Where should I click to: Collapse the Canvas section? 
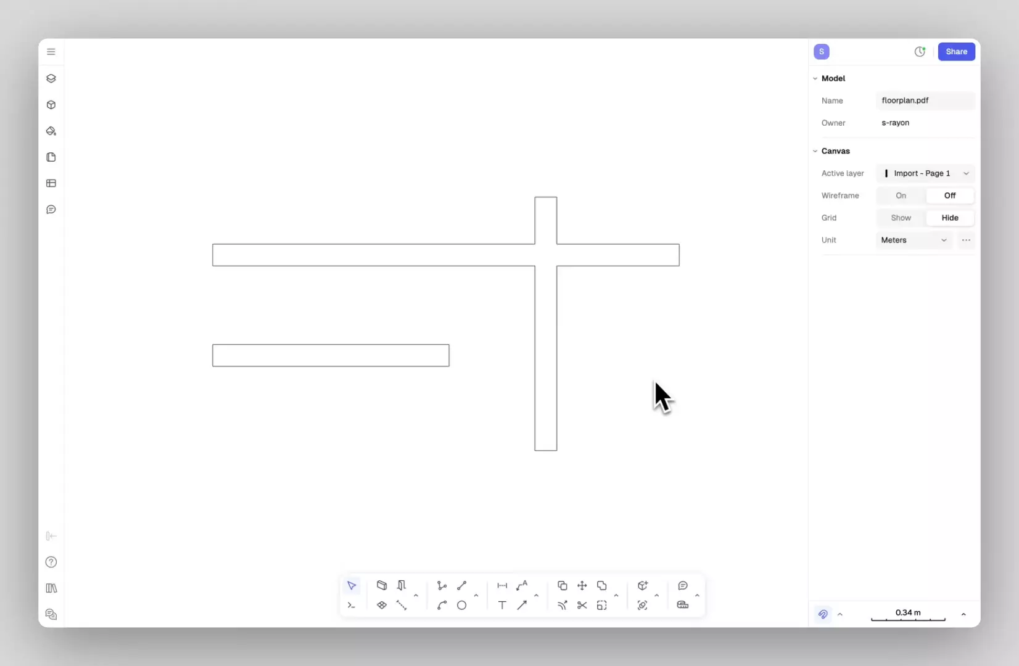pos(815,151)
